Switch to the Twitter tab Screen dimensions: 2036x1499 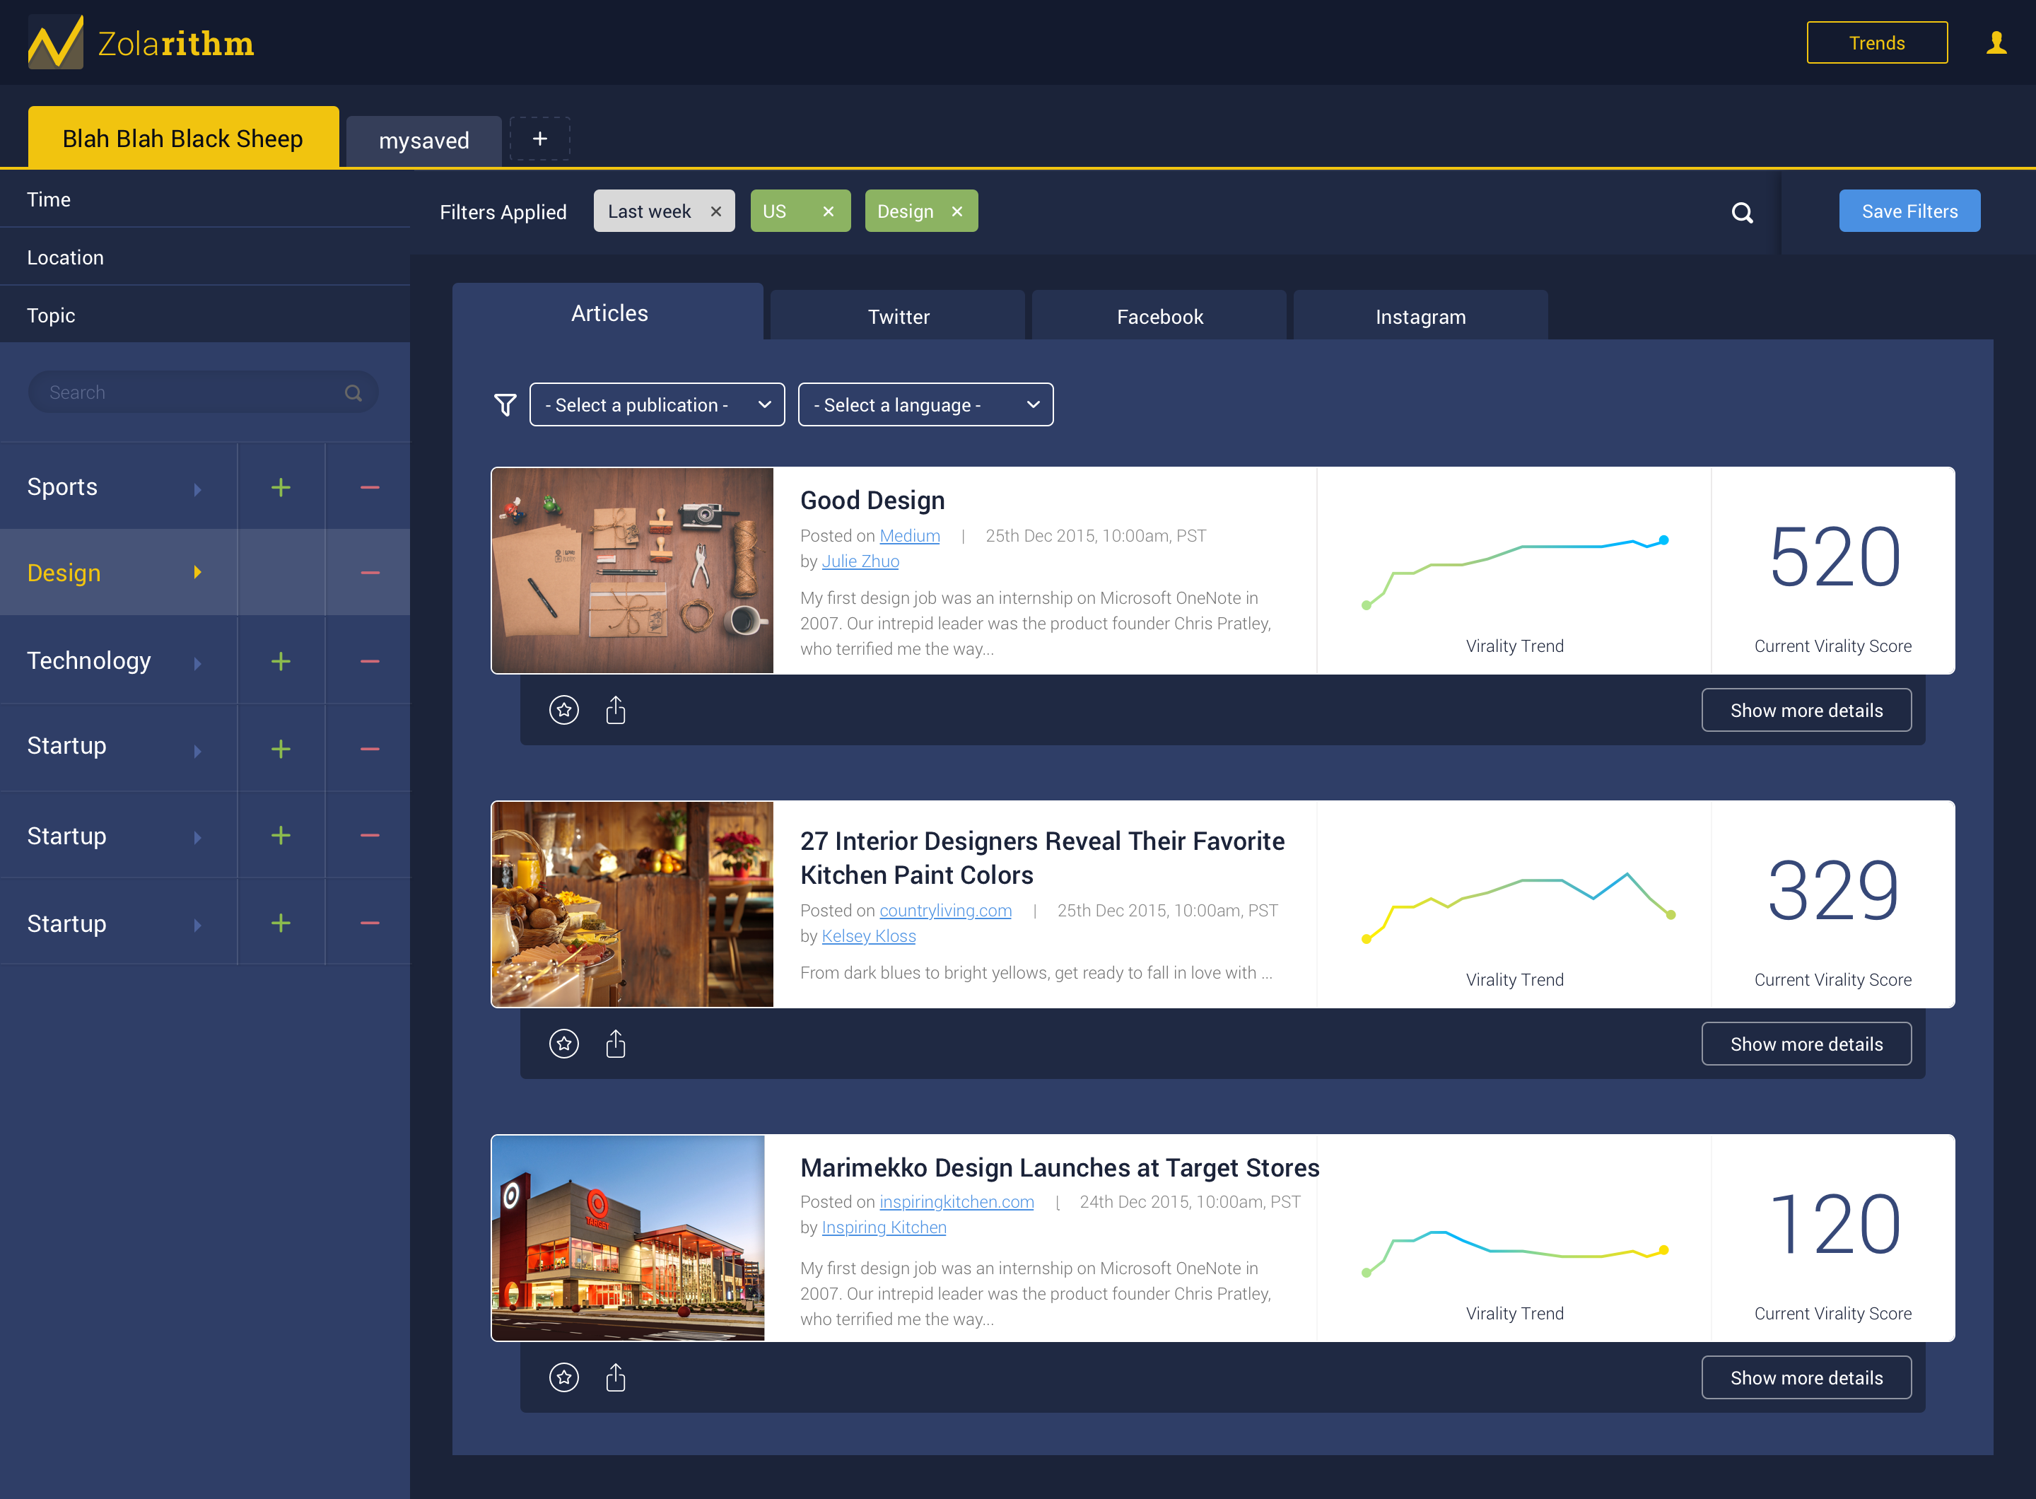[897, 317]
